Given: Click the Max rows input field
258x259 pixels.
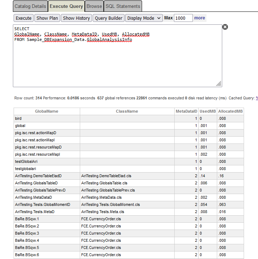Looking at the screenshot, I should 183,18.
